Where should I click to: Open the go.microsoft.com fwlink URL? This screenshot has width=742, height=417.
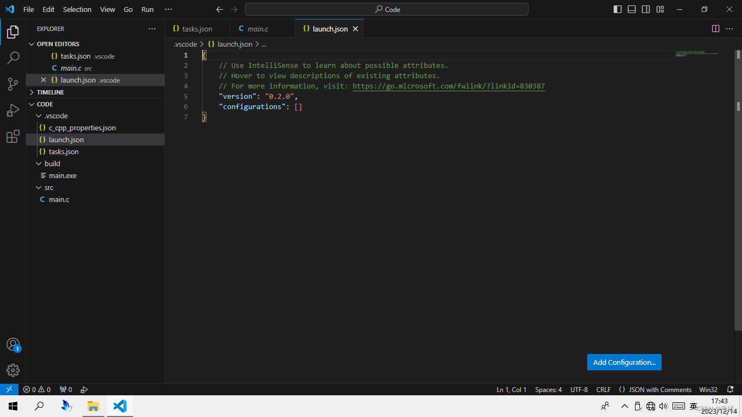tap(448, 86)
